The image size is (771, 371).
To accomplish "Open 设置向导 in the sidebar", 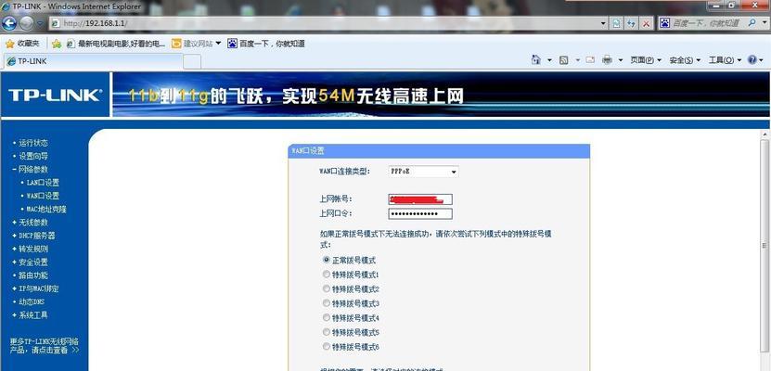I will (33, 156).
